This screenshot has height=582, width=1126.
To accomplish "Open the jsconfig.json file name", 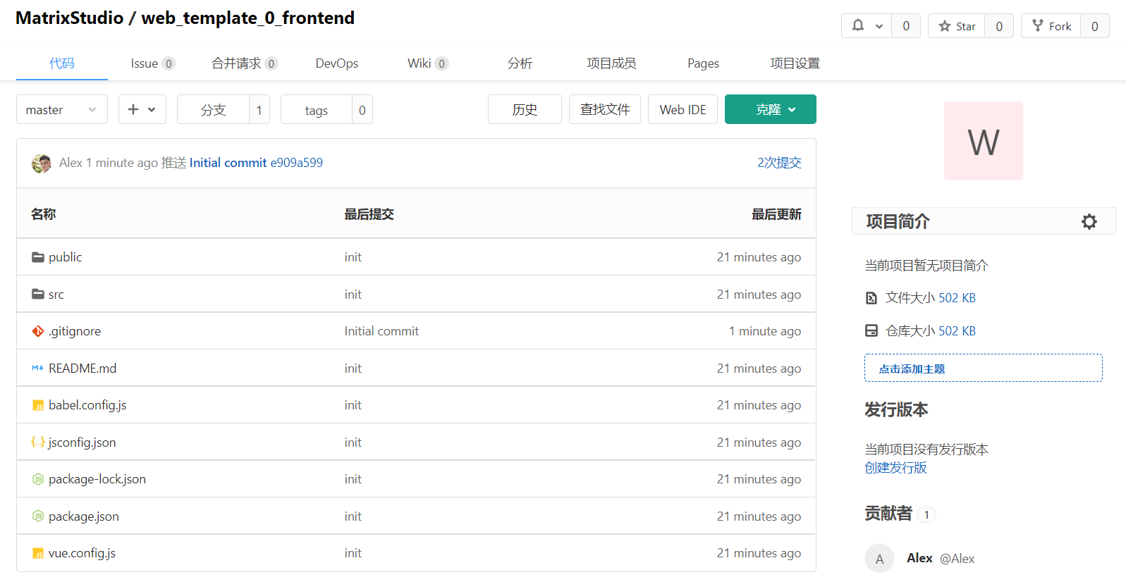I will coord(82,442).
